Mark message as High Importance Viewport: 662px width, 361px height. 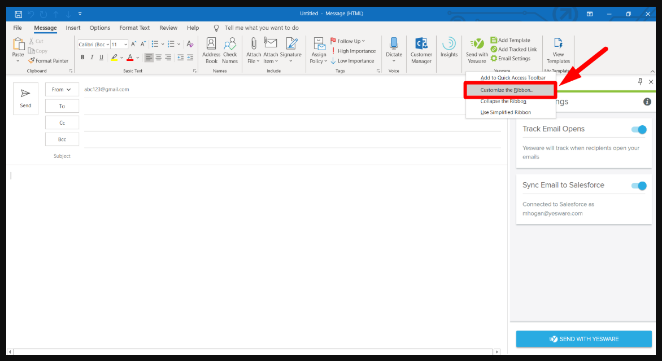click(x=353, y=51)
